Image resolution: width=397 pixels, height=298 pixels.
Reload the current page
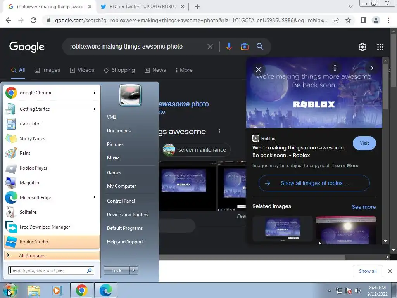[33, 20]
